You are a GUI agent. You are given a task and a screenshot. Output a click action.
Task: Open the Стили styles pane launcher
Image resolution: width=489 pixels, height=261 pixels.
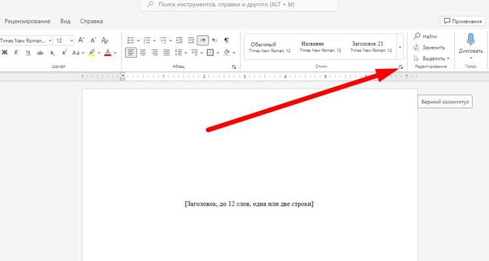click(401, 66)
